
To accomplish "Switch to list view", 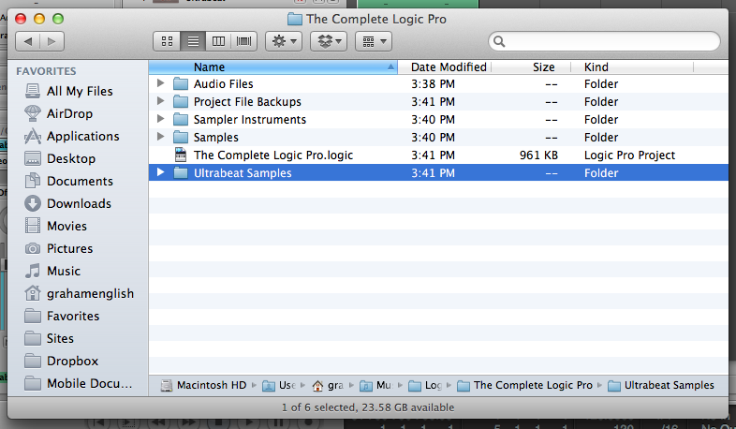I will (x=194, y=41).
